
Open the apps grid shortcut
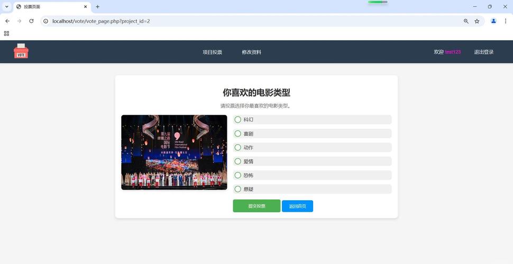(x=6, y=33)
